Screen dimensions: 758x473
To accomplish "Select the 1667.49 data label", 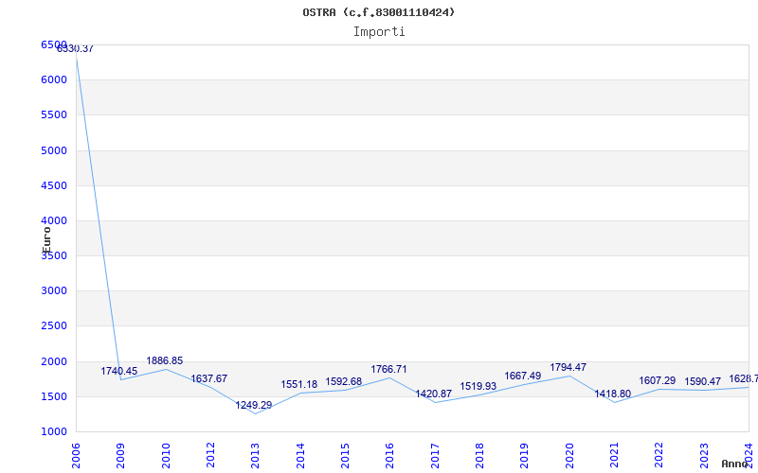I will coord(523,376).
